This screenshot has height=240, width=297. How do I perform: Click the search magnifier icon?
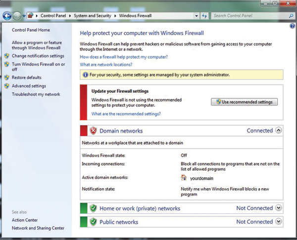coord(291,16)
